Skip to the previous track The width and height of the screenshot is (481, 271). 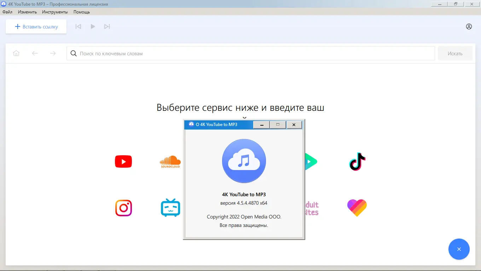coord(78,26)
